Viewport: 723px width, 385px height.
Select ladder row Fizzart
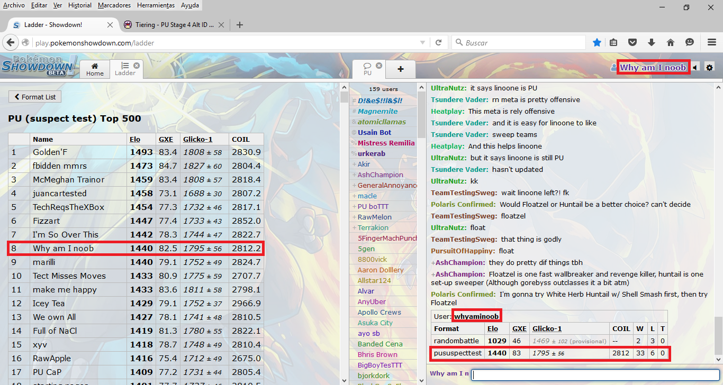tap(136, 221)
